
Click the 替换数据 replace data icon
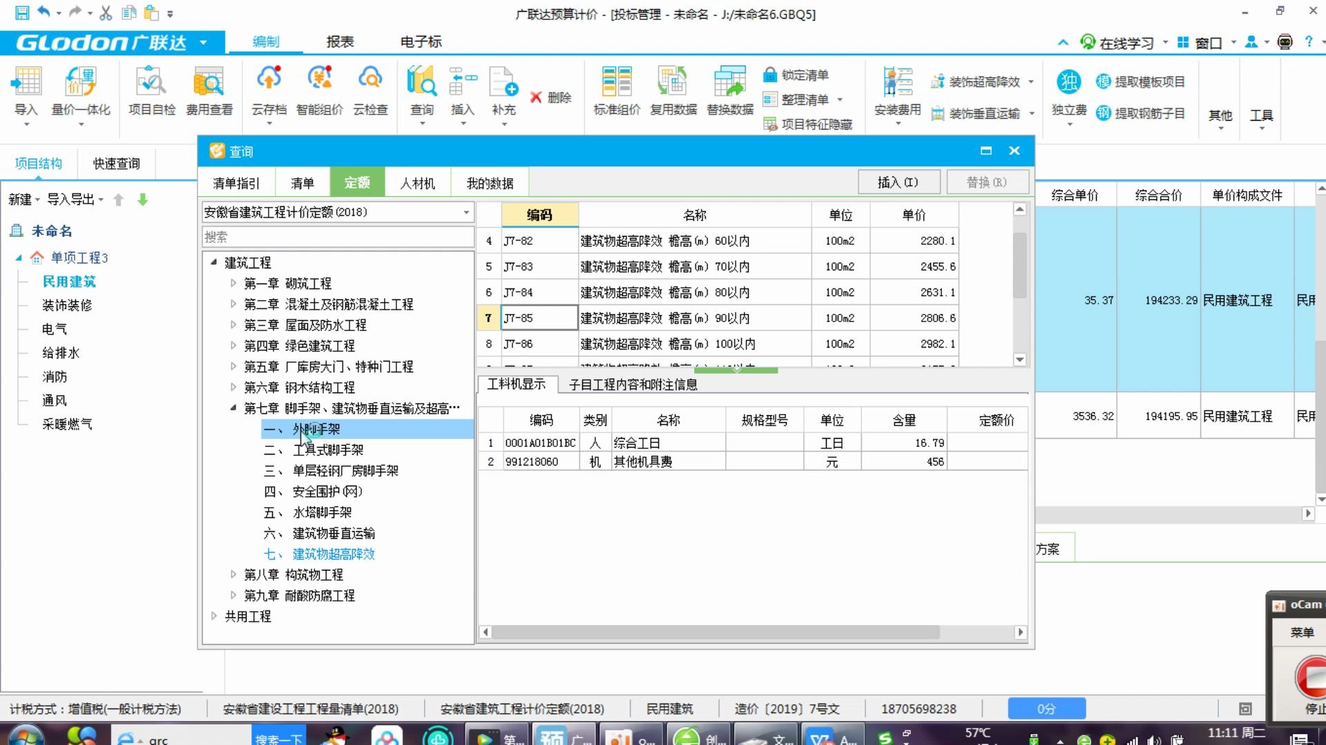coord(729,83)
